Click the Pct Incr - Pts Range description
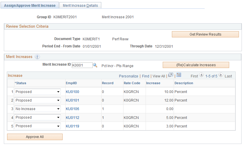This screenshot has width=246, height=146. [118, 66]
